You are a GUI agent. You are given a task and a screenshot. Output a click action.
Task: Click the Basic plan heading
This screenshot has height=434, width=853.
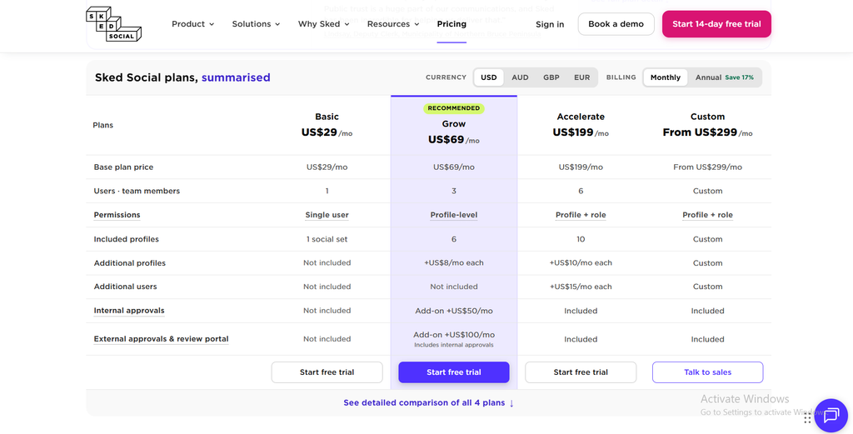pos(327,117)
